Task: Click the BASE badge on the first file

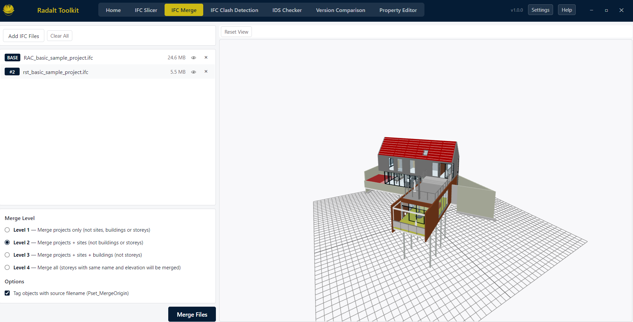Action: point(12,57)
